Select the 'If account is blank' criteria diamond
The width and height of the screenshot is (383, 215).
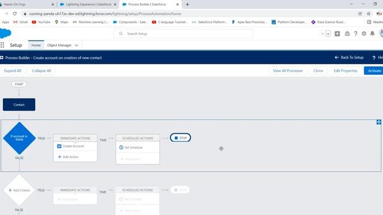(19, 138)
